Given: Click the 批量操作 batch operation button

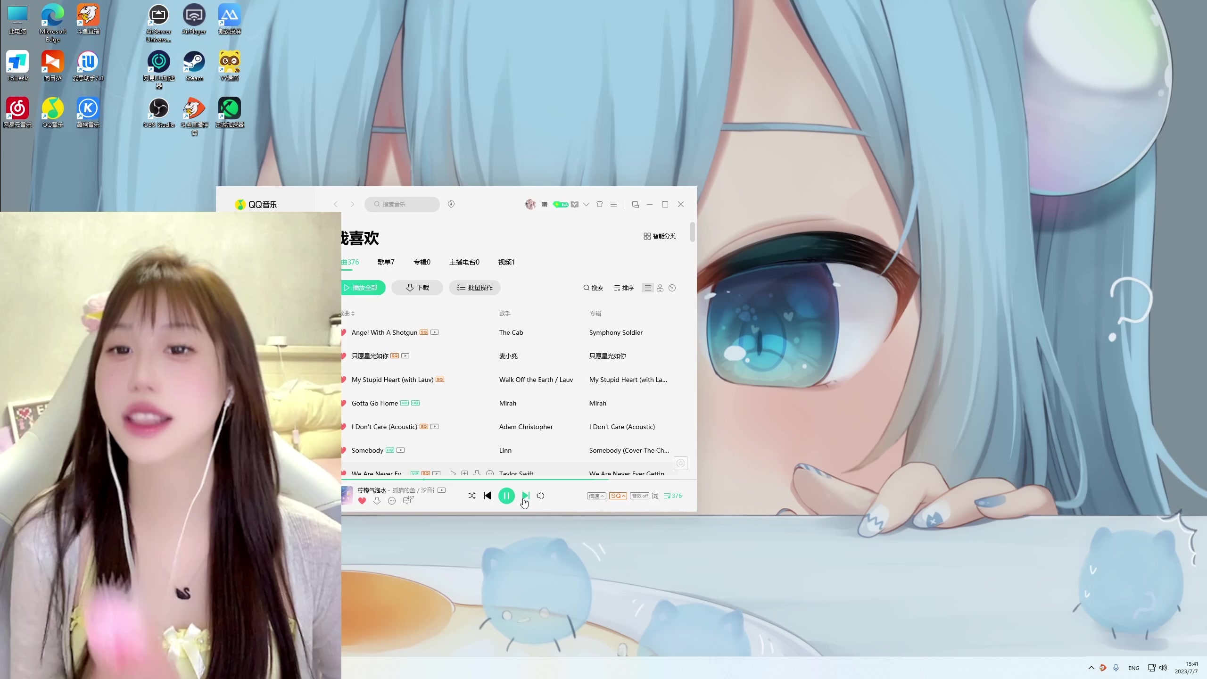Looking at the screenshot, I should click(475, 288).
